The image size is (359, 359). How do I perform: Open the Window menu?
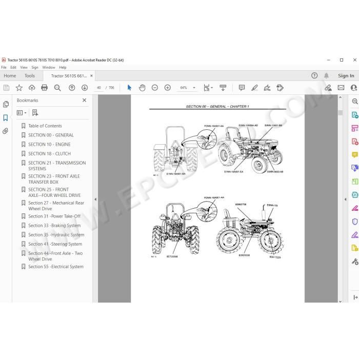click(49, 67)
